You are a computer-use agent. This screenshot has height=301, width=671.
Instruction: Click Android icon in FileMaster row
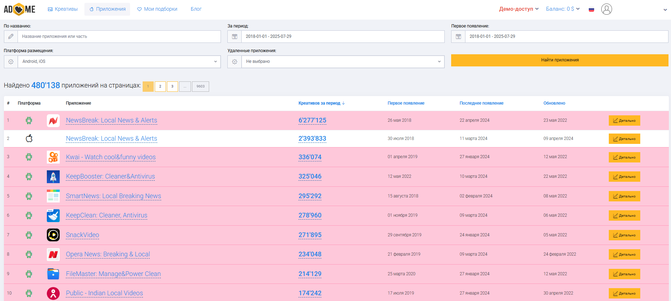pos(29,274)
